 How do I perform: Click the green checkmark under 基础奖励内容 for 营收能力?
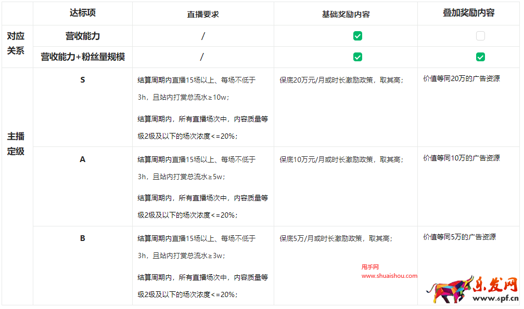click(x=357, y=36)
